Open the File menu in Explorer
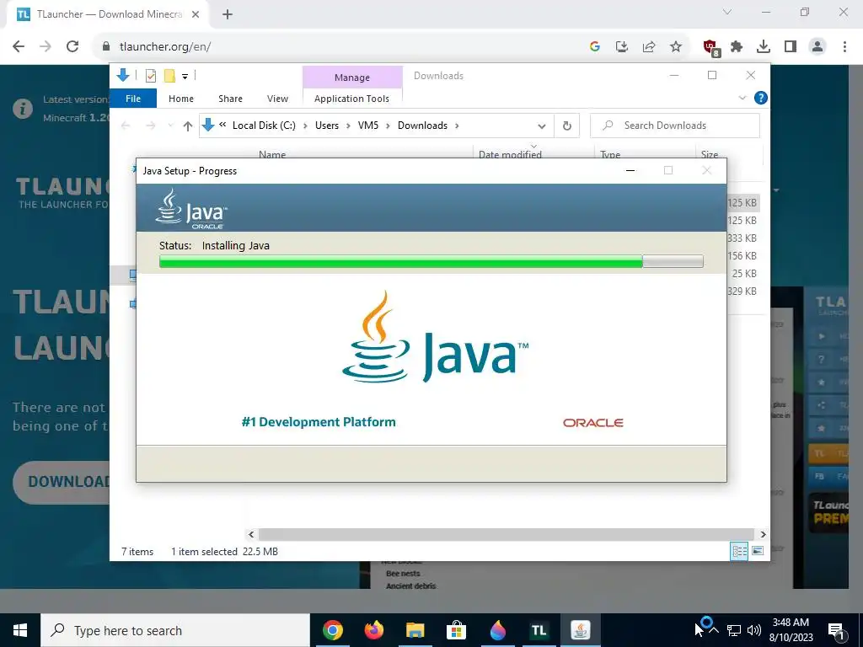Image resolution: width=863 pixels, height=647 pixels. coord(133,99)
